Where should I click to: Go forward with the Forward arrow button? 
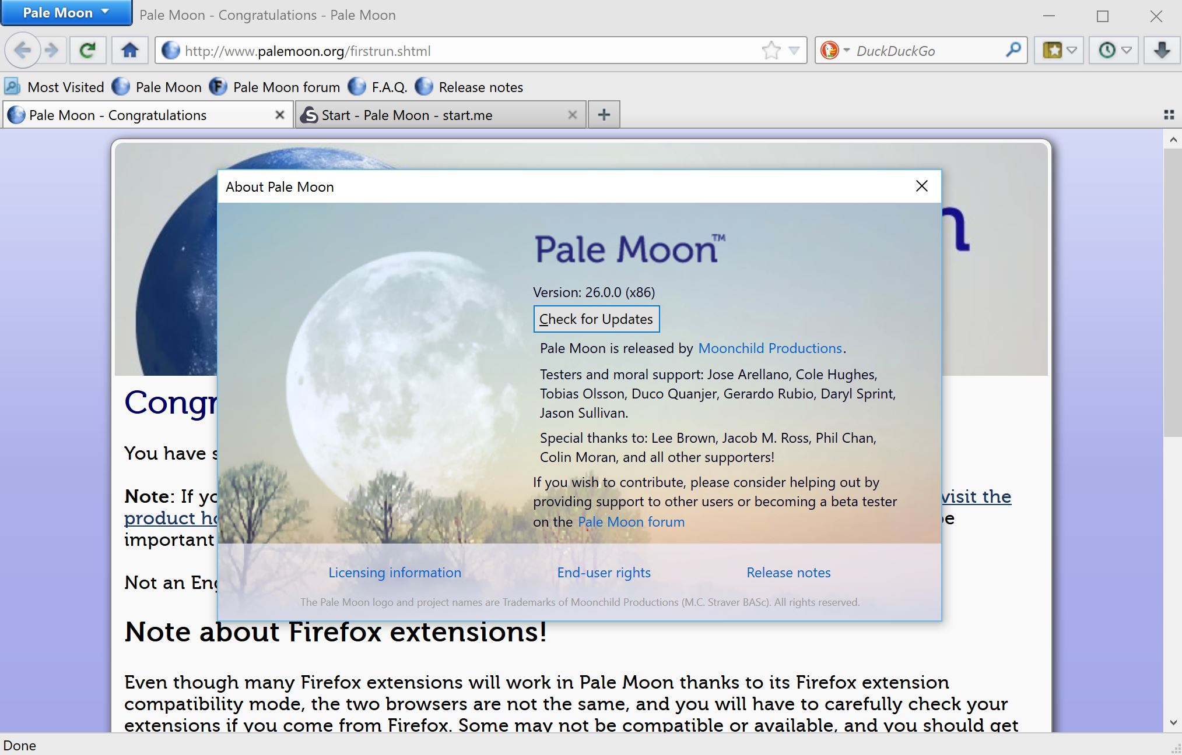point(51,51)
